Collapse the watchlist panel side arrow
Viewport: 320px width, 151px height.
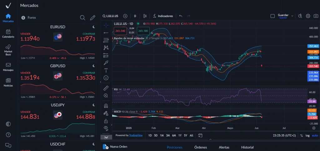(100, 82)
